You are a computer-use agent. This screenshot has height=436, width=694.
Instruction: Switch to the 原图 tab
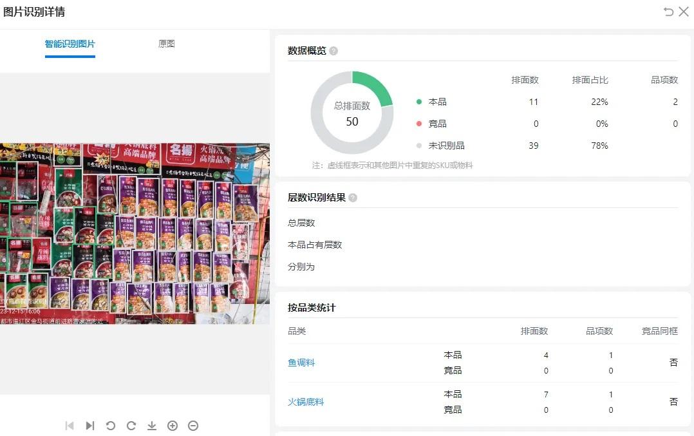click(x=167, y=43)
